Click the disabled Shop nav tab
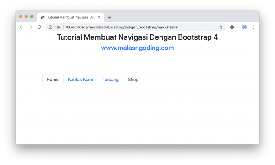 click(133, 80)
